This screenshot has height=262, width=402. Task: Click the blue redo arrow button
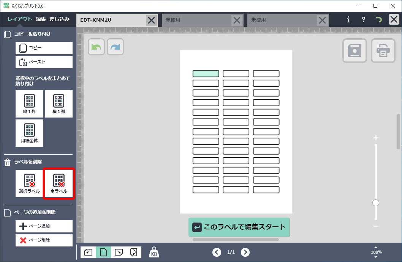(x=115, y=47)
